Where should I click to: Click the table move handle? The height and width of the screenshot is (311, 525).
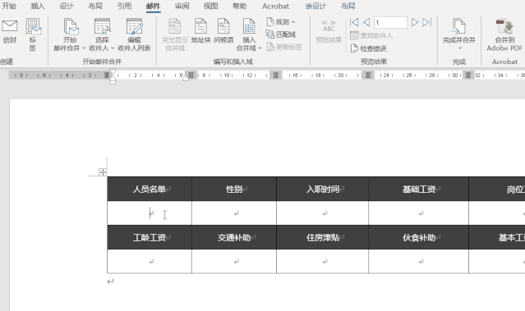(x=103, y=172)
